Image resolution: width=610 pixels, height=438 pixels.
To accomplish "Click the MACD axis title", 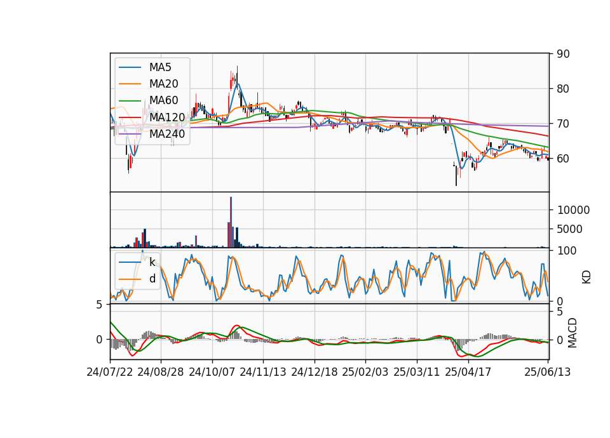I will click(573, 333).
